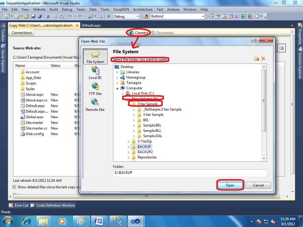Screen dimensions: 303x227
Task: Click the Start Page green arrow icon
Action: [244, 17]
